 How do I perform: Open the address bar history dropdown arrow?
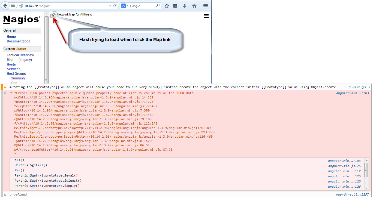pos(110,6)
